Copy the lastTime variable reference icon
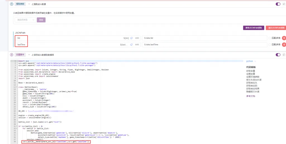 click(x=131, y=44)
